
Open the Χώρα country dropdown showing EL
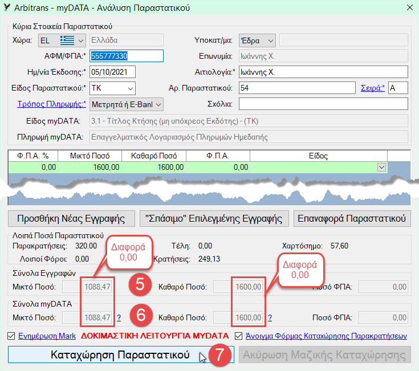(62, 40)
